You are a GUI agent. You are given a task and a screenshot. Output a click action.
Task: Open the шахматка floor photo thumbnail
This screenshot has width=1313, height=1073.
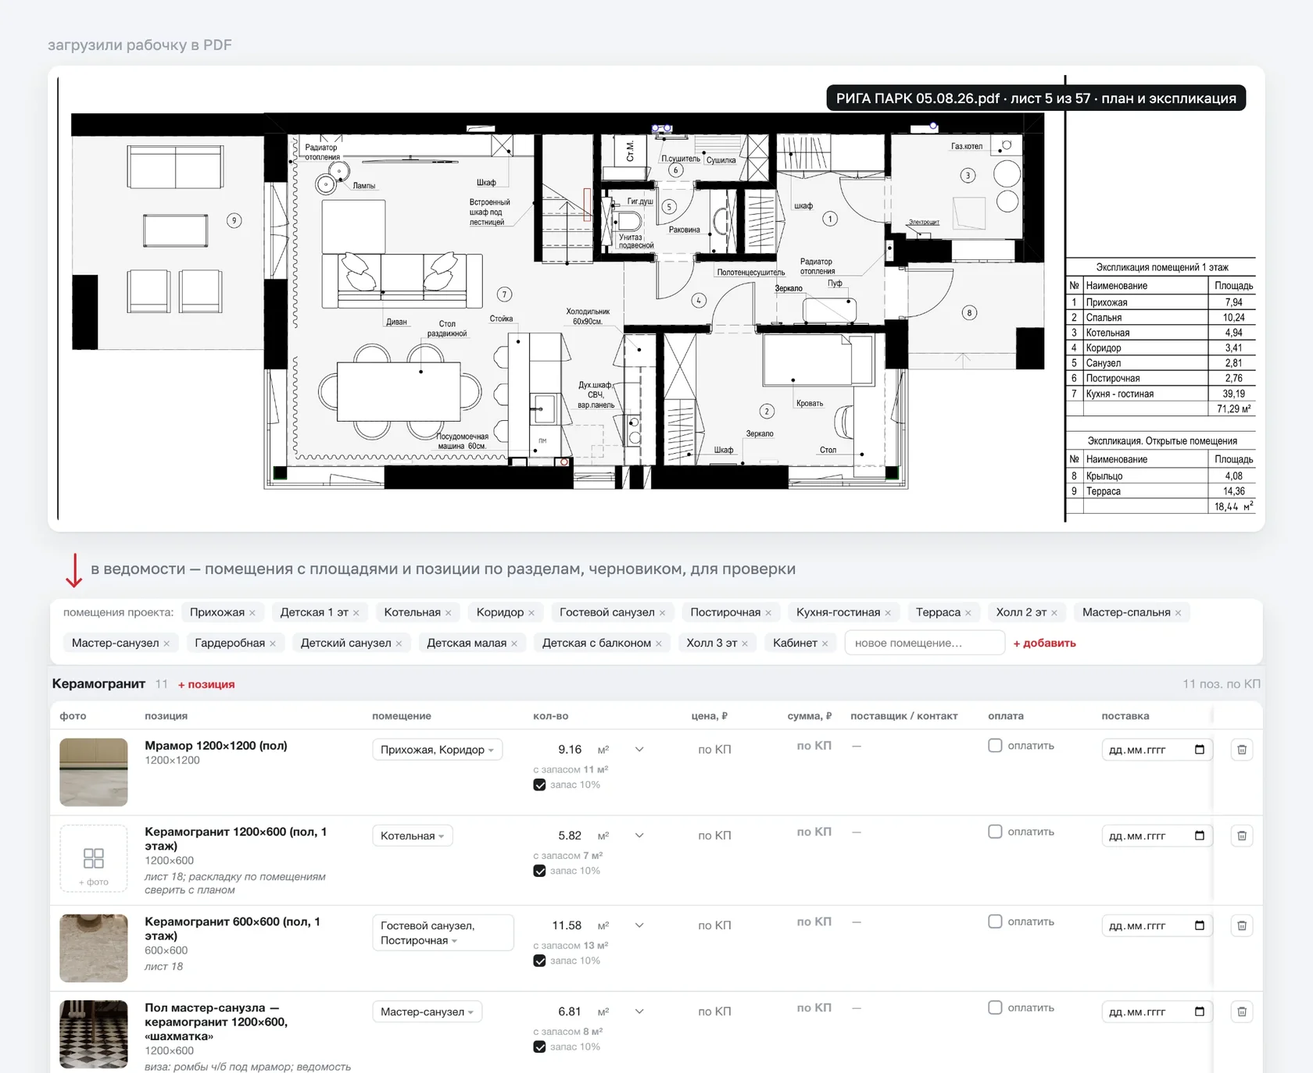[94, 1034]
